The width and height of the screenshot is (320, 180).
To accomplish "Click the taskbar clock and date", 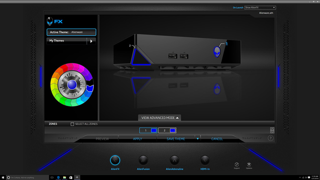I will [315, 178].
